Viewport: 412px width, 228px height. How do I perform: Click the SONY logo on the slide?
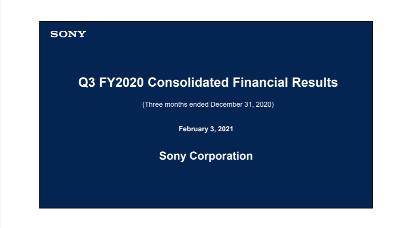coord(68,34)
